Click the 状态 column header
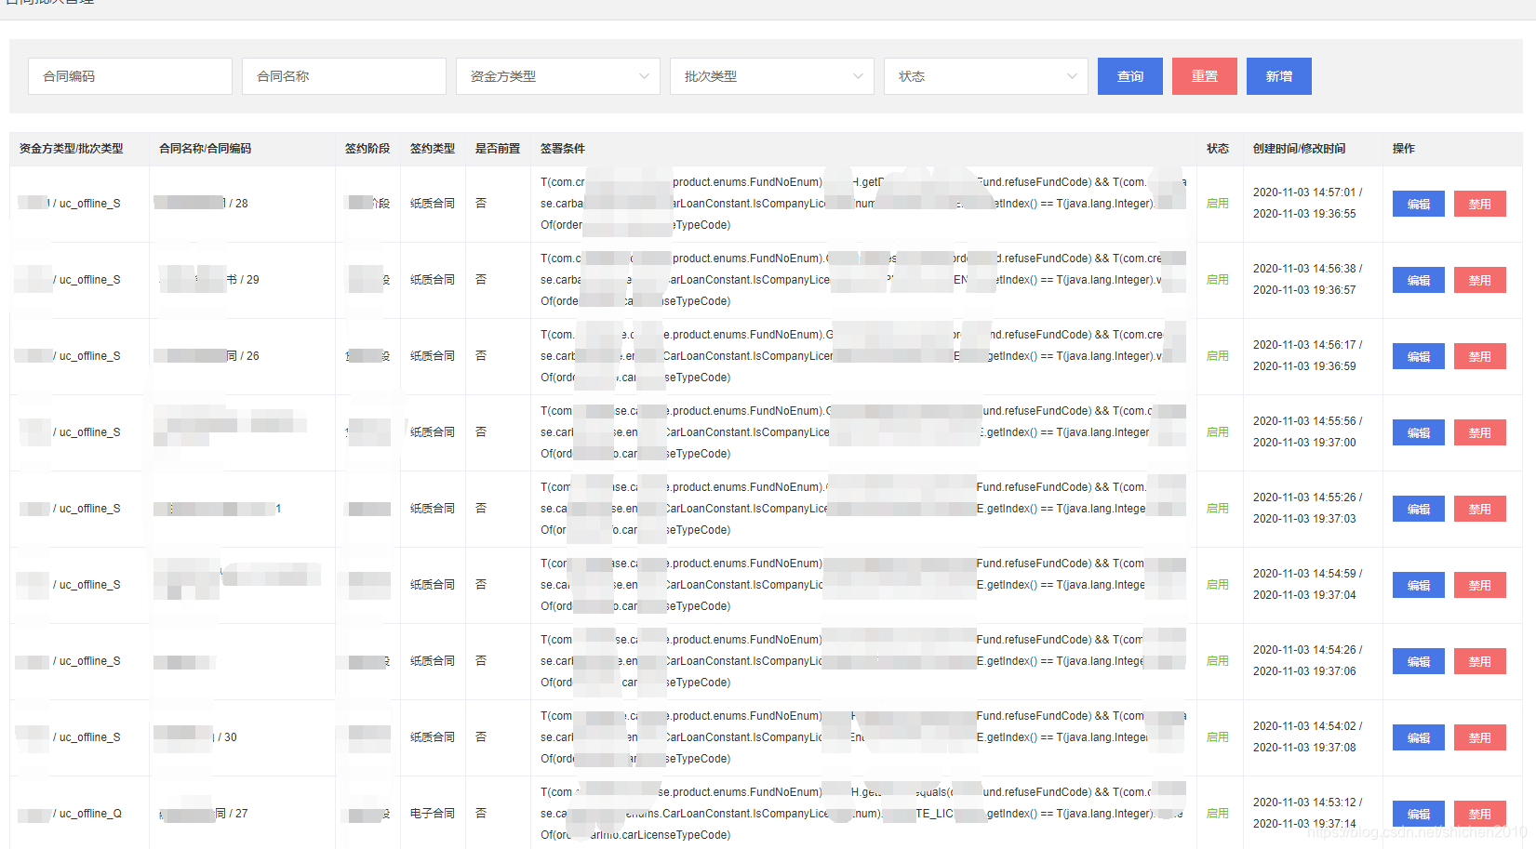 (x=1218, y=149)
